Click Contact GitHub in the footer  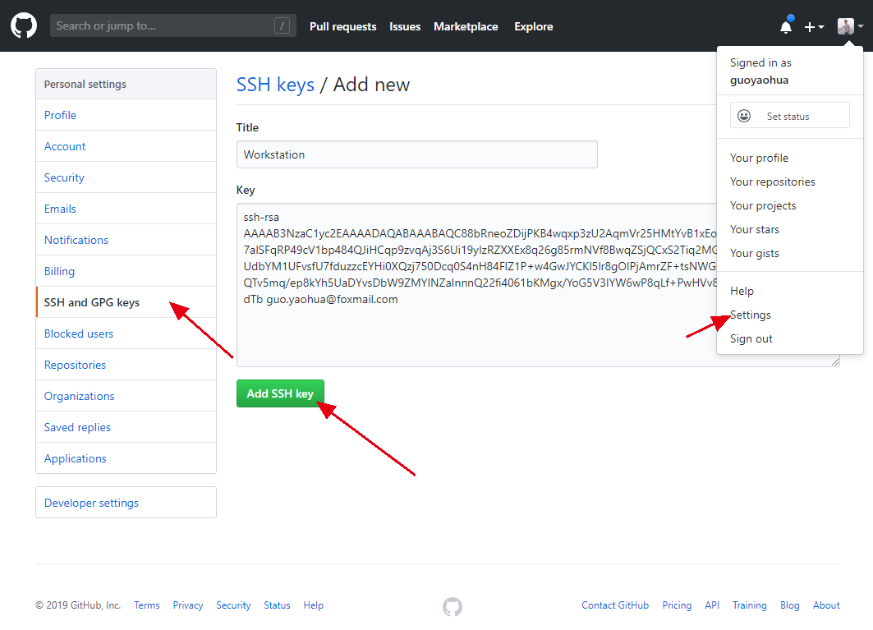[615, 605]
